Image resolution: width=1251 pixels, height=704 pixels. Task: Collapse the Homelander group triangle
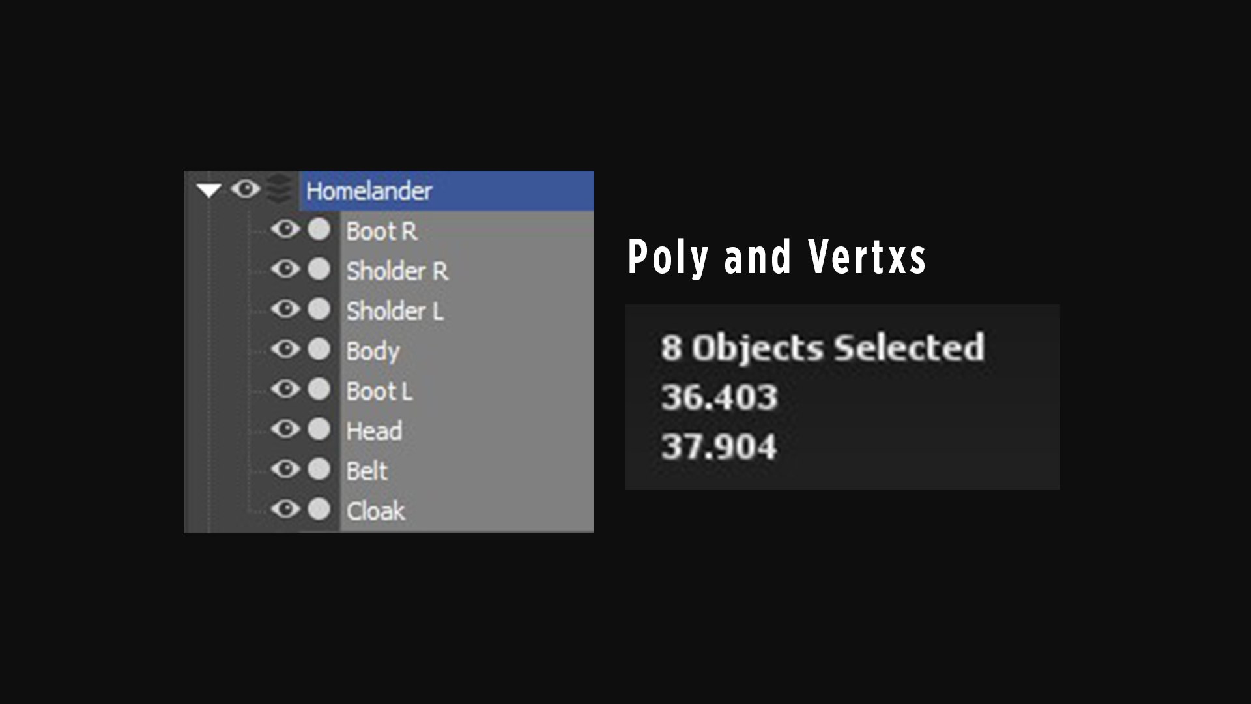pos(208,190)
